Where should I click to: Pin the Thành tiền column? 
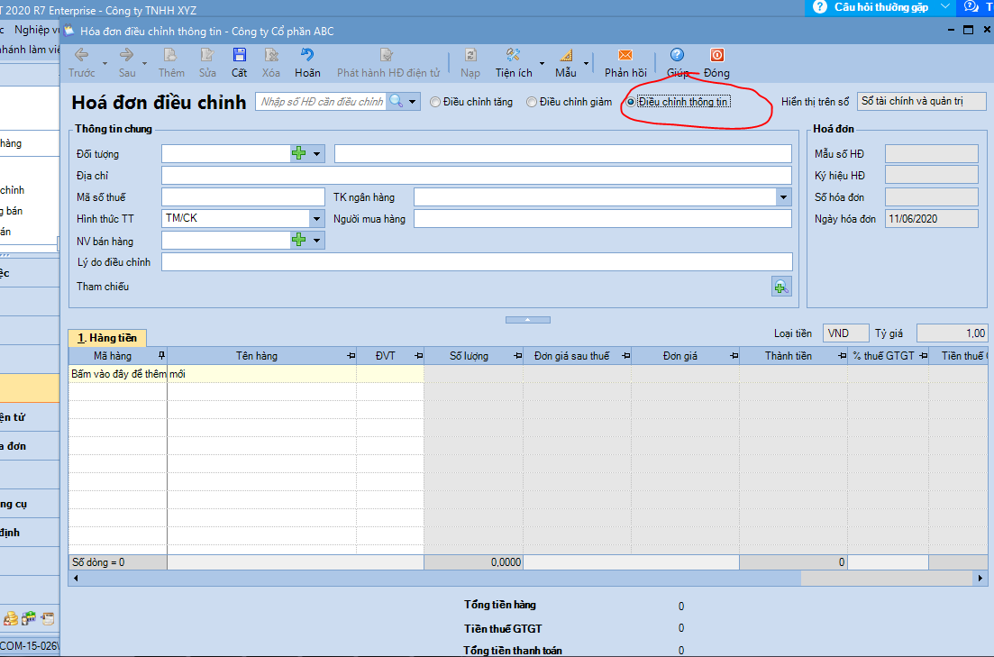pyautogui.click(x=842, y=356)
